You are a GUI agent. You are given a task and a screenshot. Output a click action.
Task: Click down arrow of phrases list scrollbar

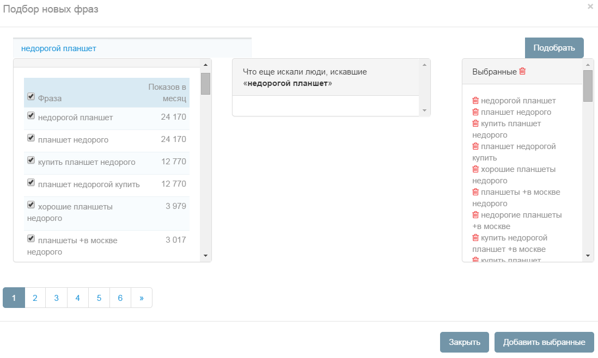coord(205,256)
